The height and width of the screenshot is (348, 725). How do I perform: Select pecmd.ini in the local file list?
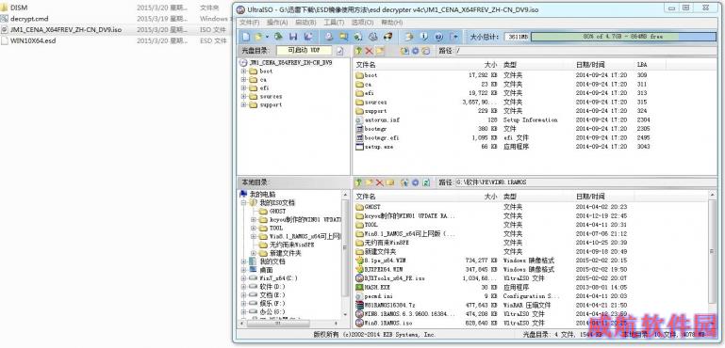point(373,296)
